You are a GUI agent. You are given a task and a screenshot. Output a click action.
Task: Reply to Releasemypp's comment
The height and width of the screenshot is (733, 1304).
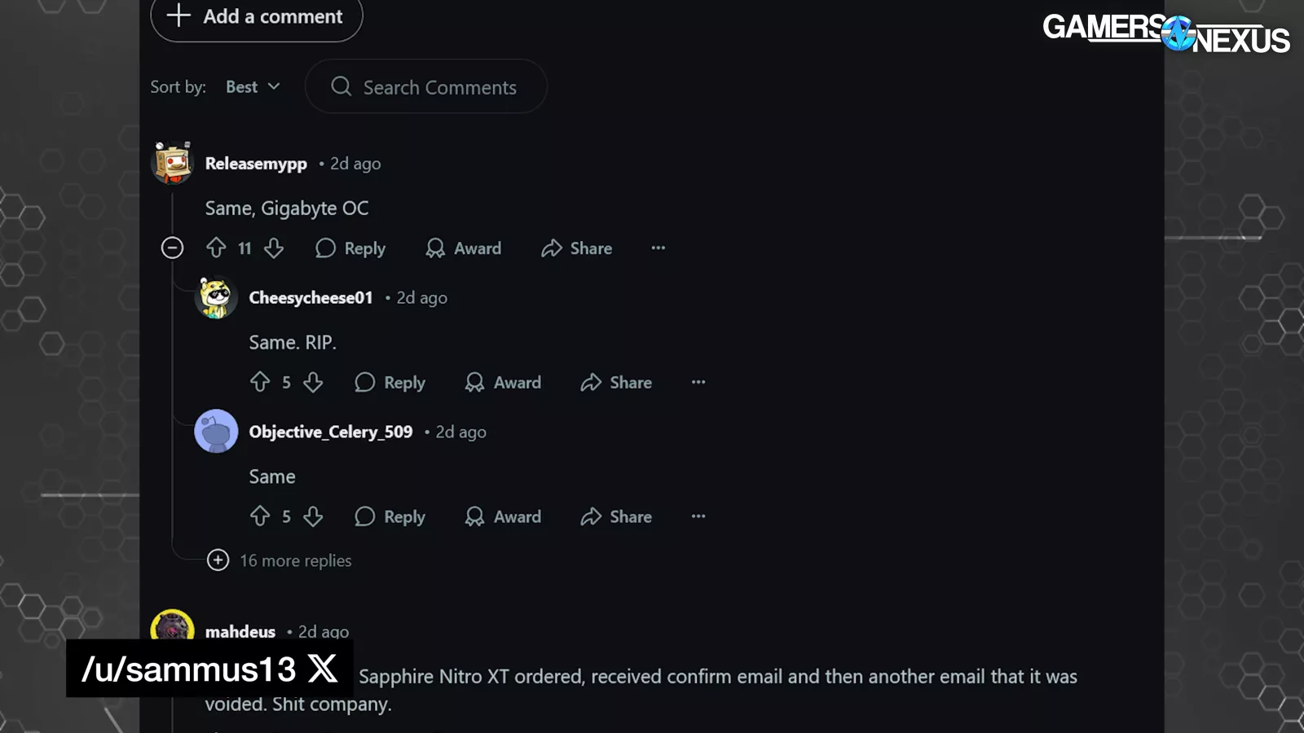(x=350, y=248)
